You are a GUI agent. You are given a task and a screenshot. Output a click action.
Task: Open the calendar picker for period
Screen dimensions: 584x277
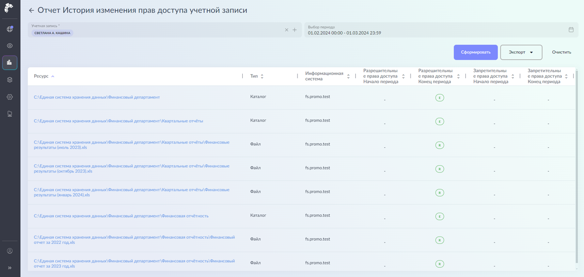point(571,30)
